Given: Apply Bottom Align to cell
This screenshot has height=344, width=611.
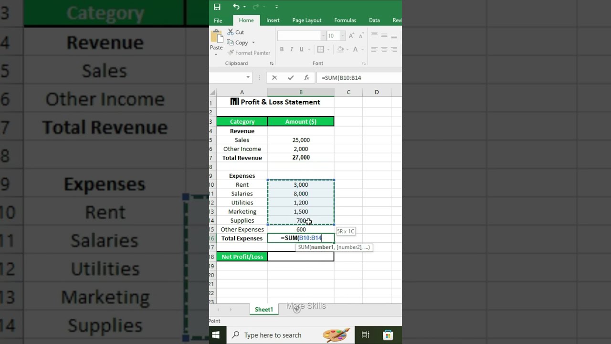Looking at the screenshot, I should pos(394,37).
